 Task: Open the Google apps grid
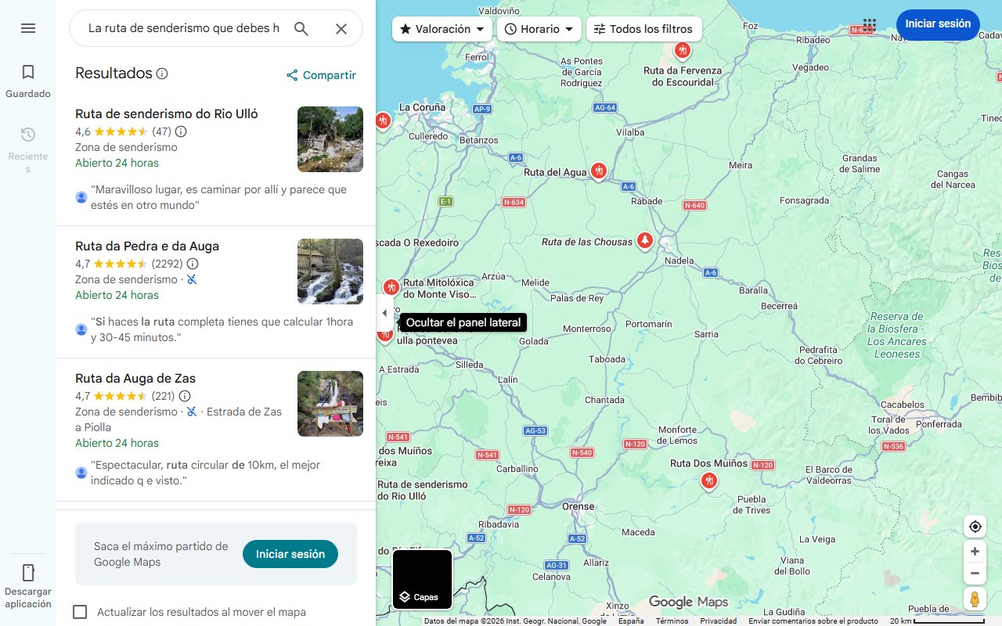click(868, 25)
